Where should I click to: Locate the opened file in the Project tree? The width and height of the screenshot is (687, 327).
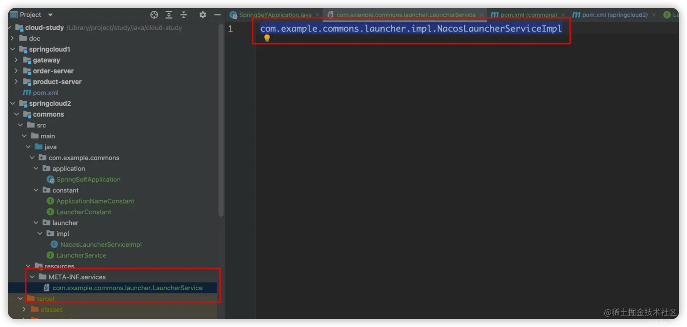[154, 15]
